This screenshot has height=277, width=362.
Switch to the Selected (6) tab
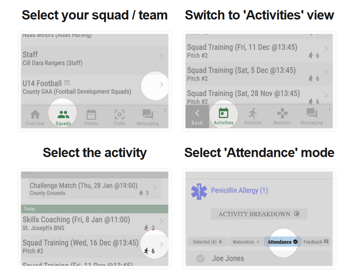point(207,242)
